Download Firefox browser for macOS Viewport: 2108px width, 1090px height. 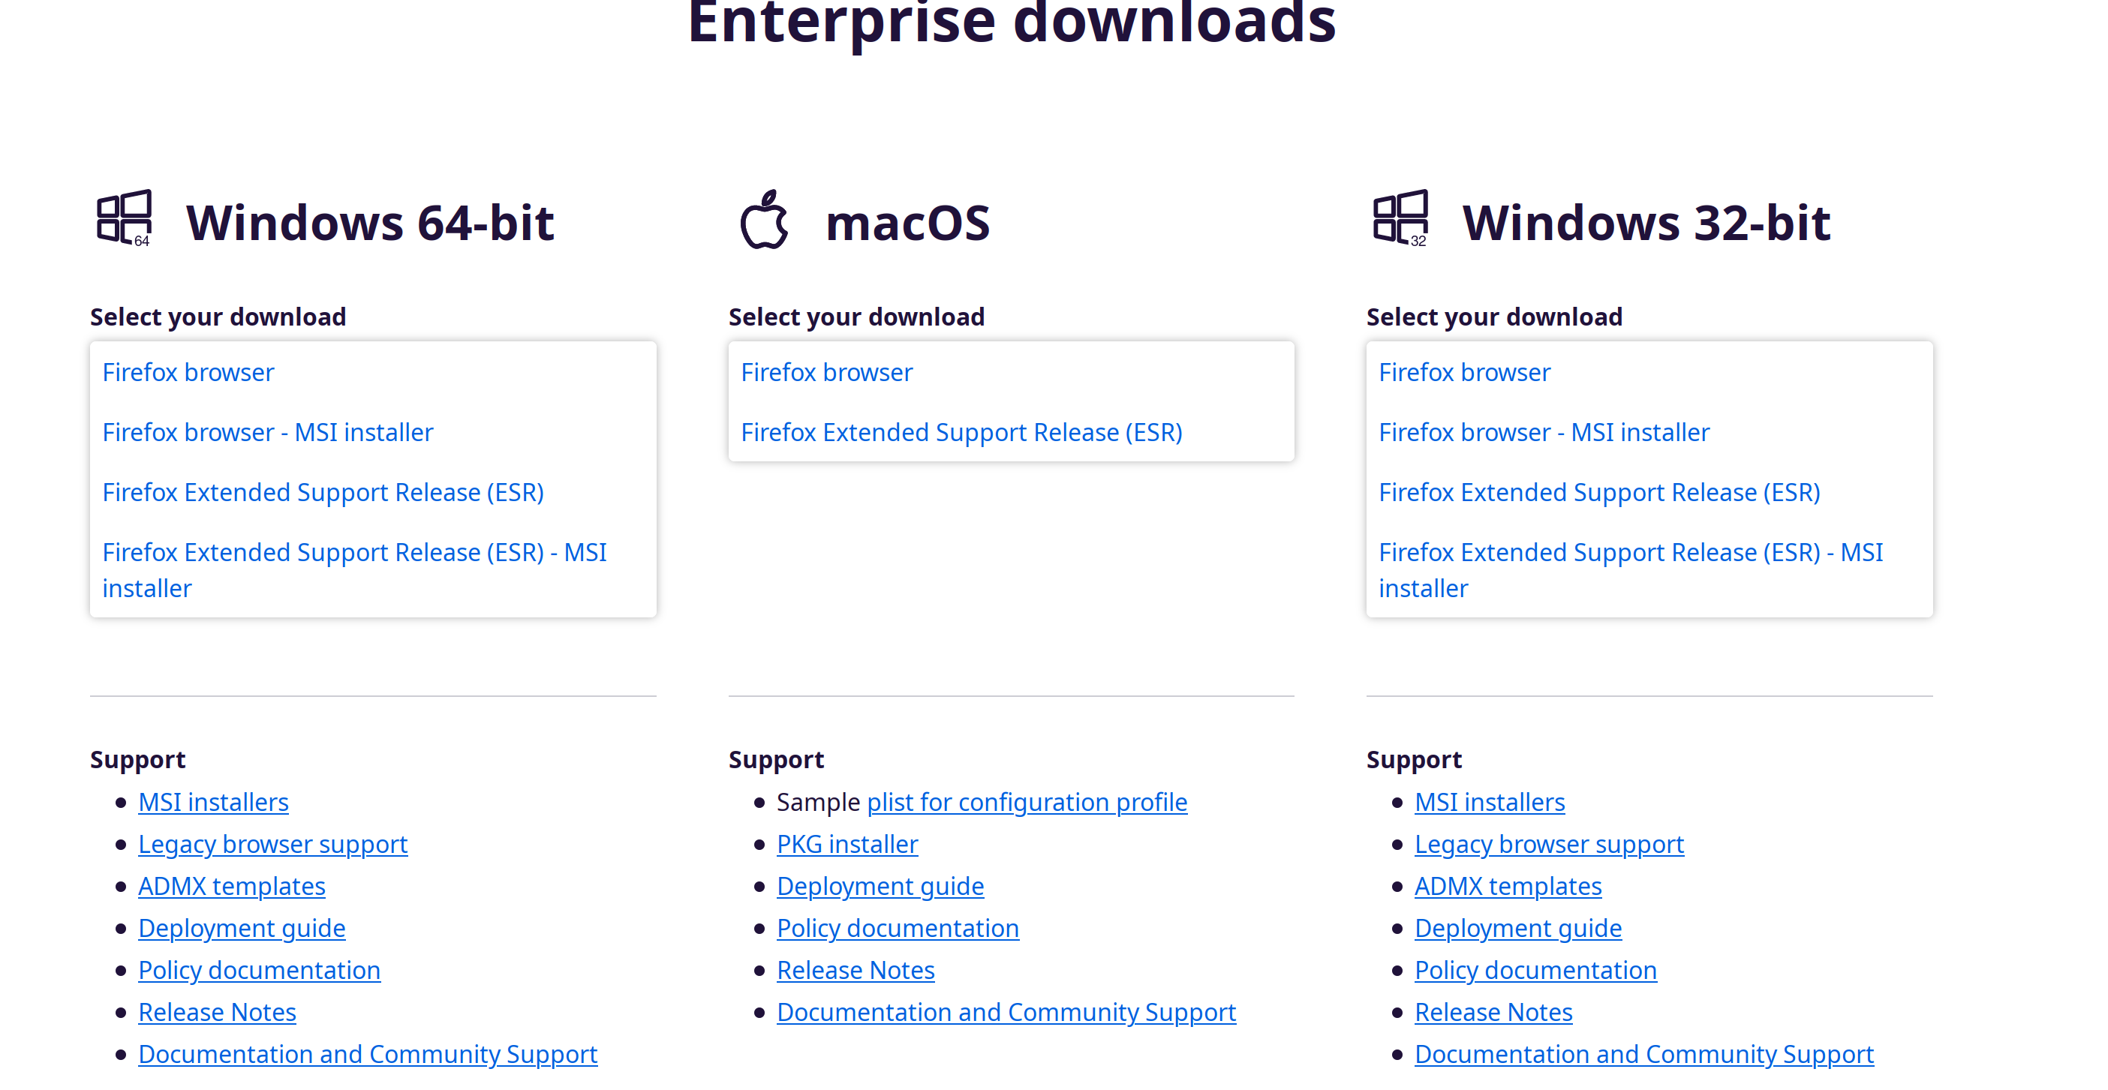[x=825, y=372]
